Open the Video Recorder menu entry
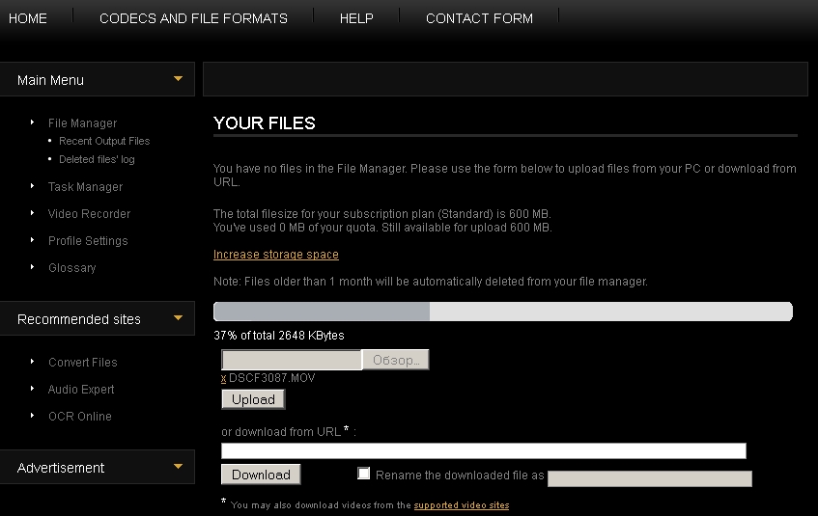The height and width of the screenshot is (516, 818). (x=89, y=214)
